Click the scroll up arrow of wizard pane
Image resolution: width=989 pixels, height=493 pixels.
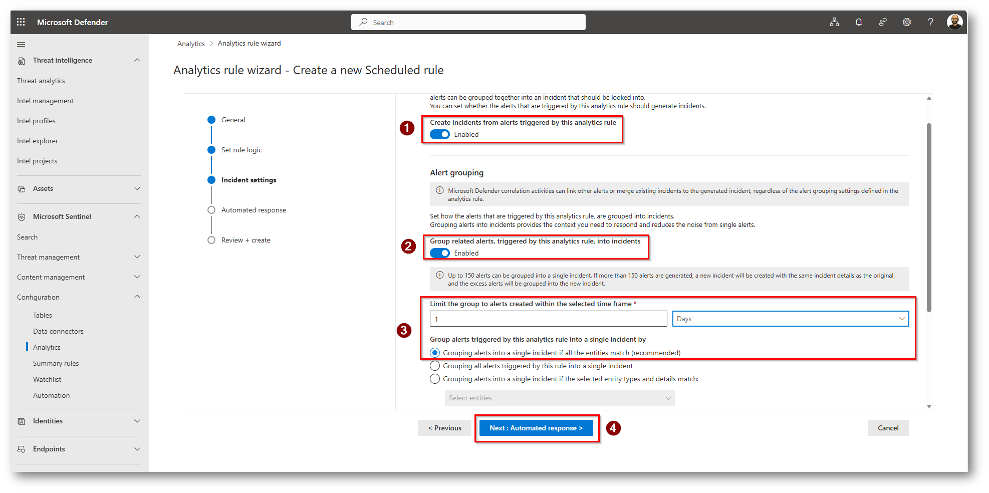[929, 98]
